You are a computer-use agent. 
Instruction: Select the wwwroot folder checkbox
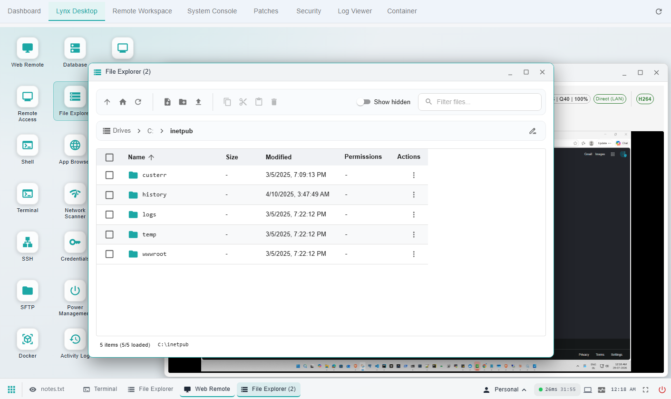pos(109,254)
